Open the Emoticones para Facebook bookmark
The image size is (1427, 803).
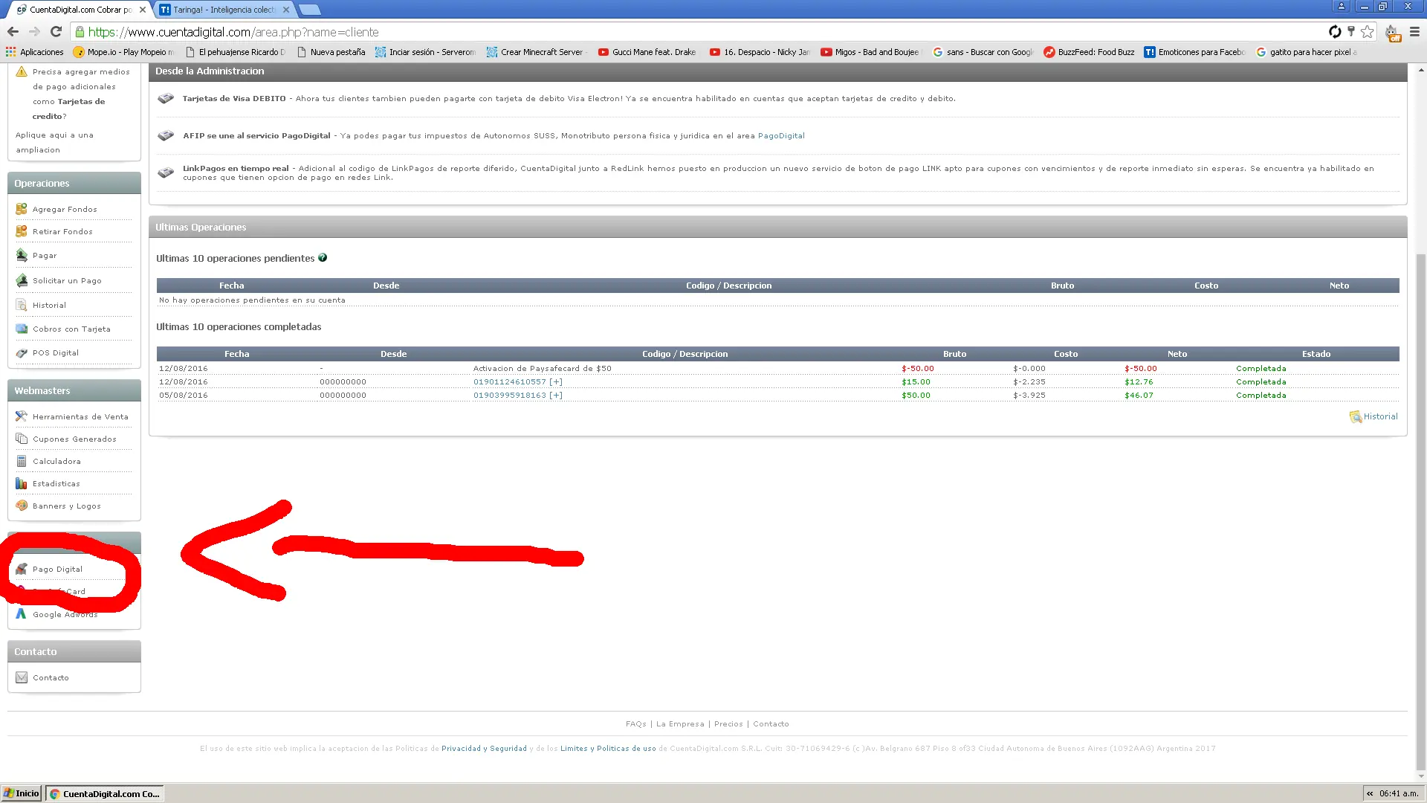pos(1194,52)
